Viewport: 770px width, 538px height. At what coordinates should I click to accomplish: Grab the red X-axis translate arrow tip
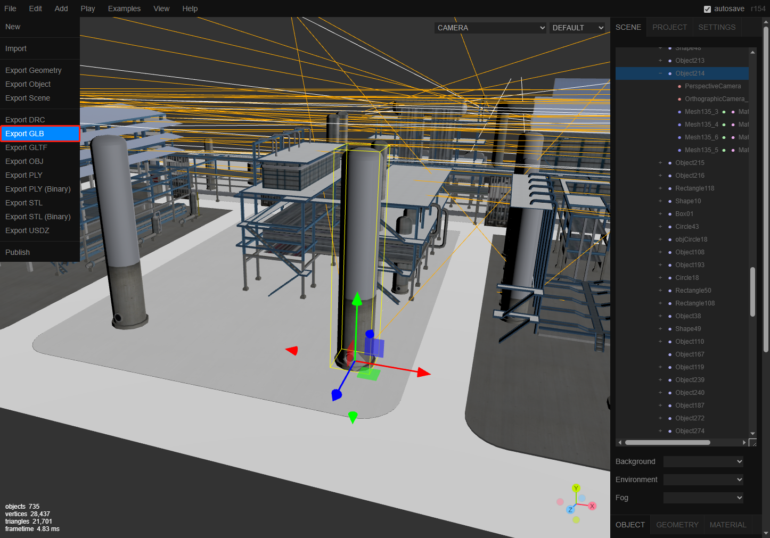(x=424, y=373)
